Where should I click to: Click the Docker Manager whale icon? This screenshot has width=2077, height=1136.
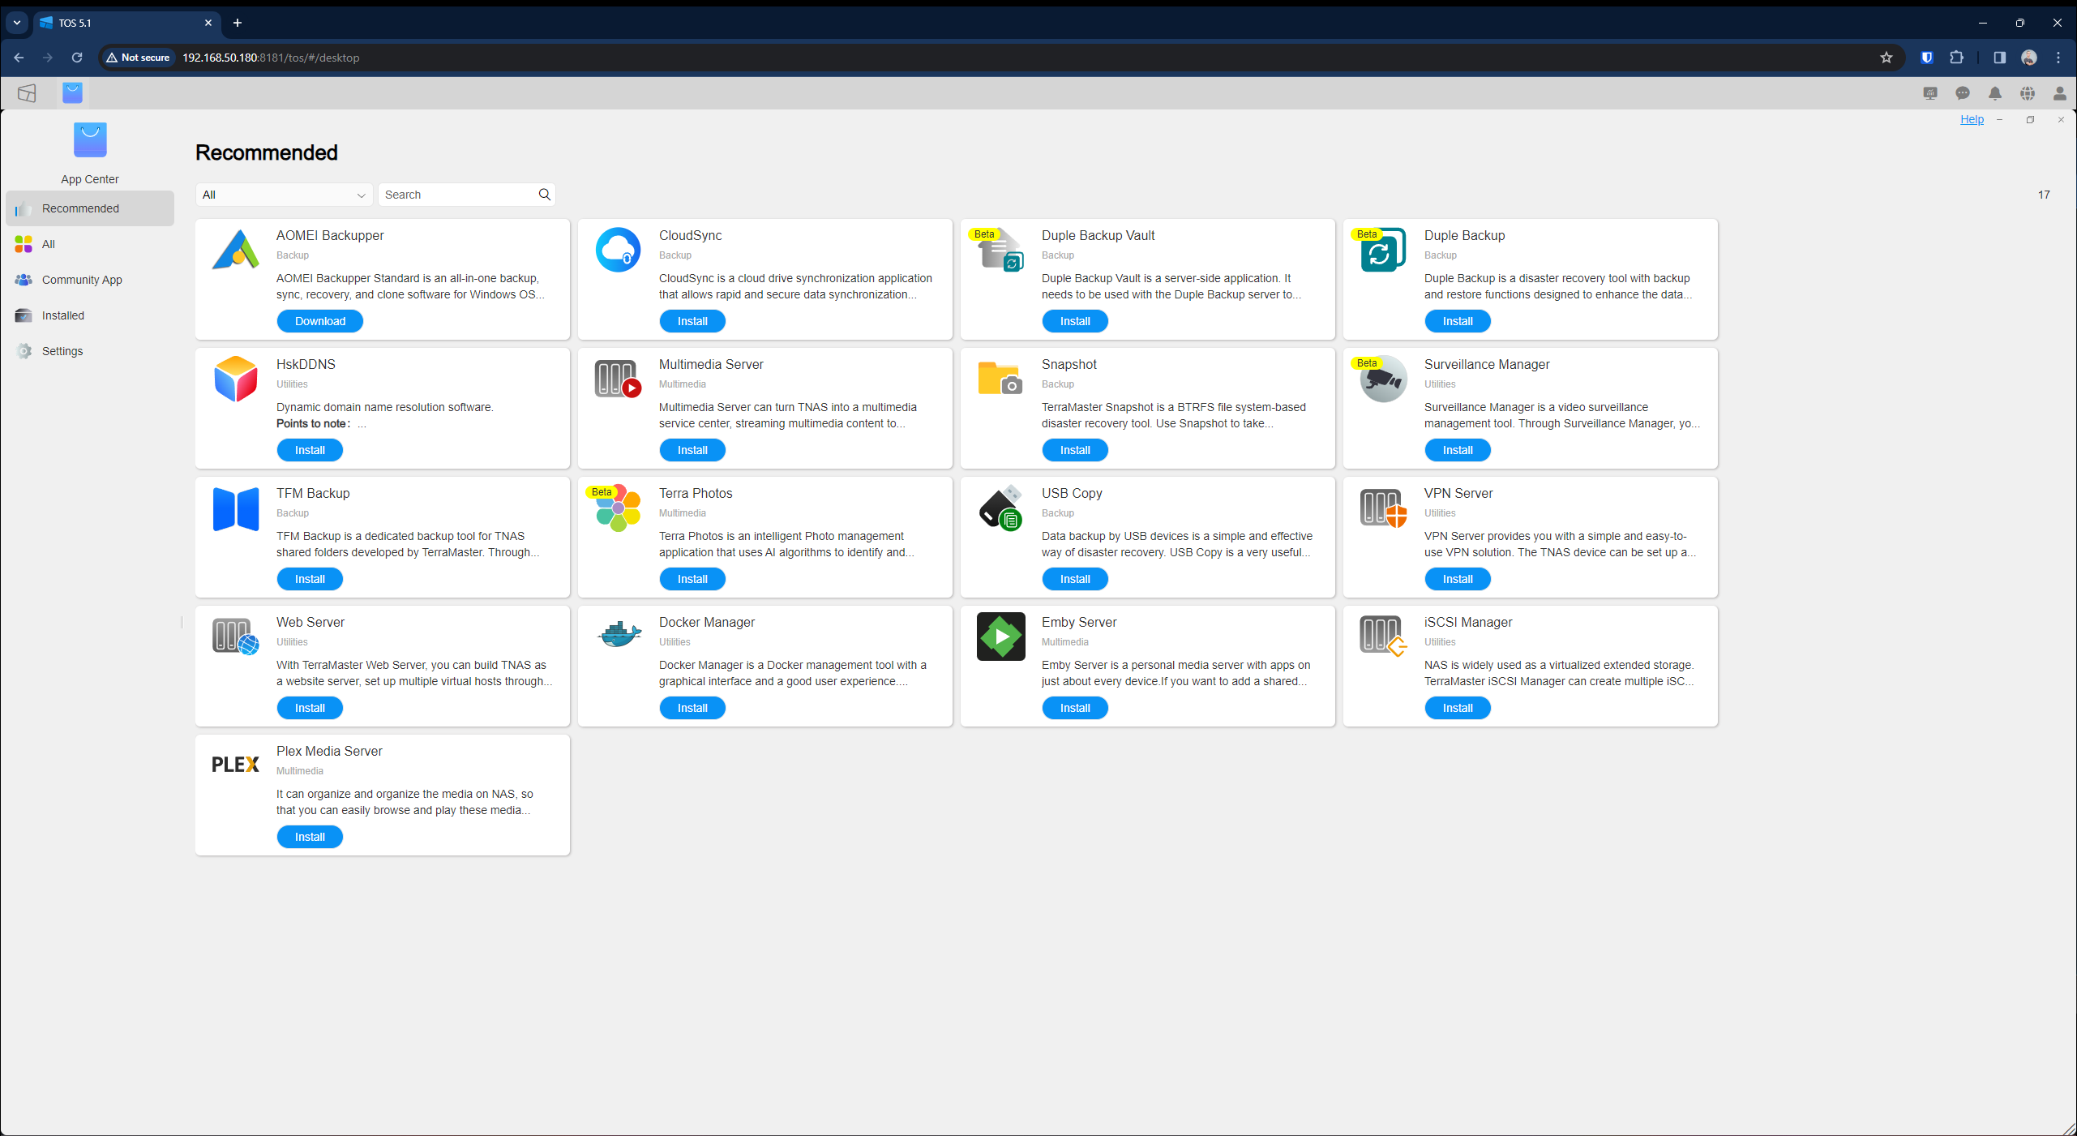[x=619, y=634]
